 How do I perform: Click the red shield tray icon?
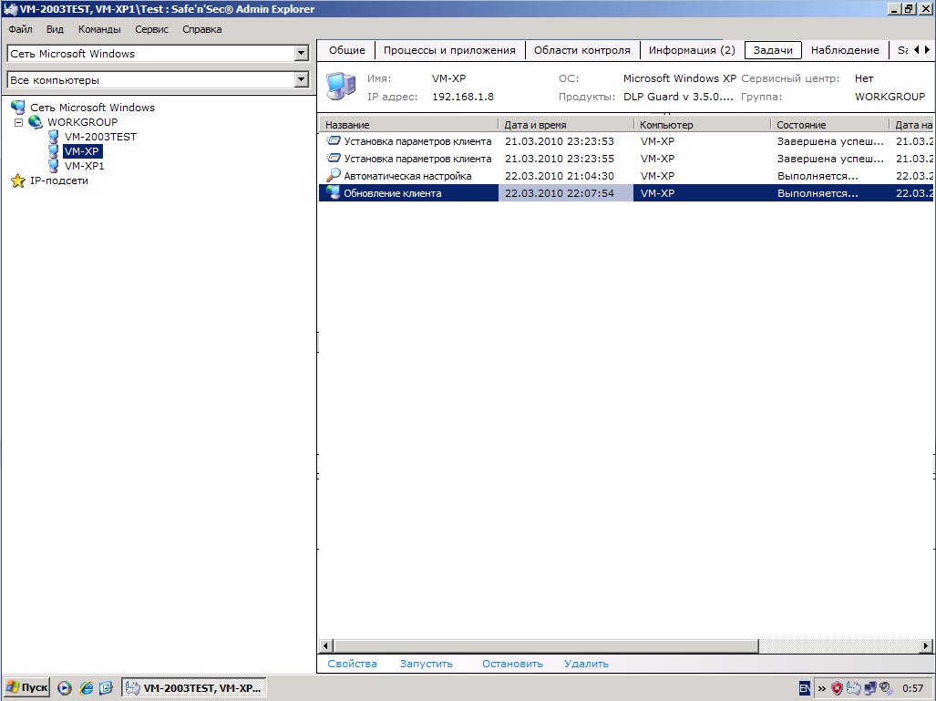(837, 688)
